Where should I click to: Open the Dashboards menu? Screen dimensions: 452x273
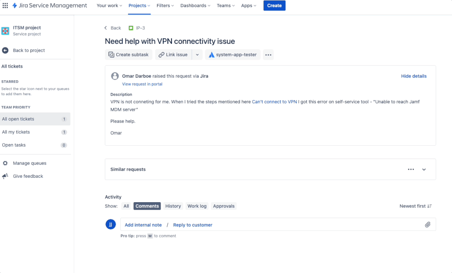pos(195,5)
